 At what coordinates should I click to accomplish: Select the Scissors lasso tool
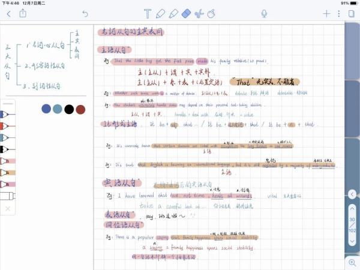tap(199, 14)
